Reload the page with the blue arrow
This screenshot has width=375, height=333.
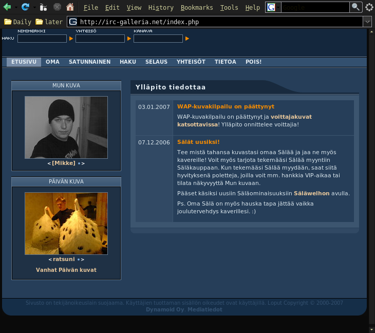click(25, 7)
